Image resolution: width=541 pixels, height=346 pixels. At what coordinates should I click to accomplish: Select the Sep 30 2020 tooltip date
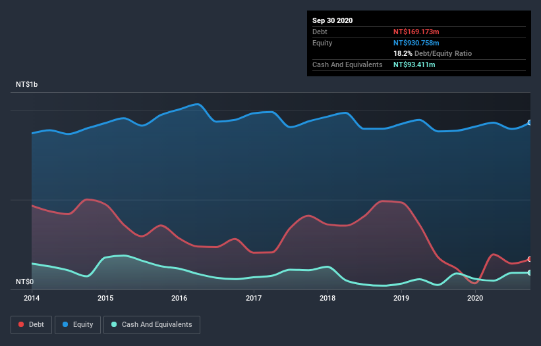[333, 20]
